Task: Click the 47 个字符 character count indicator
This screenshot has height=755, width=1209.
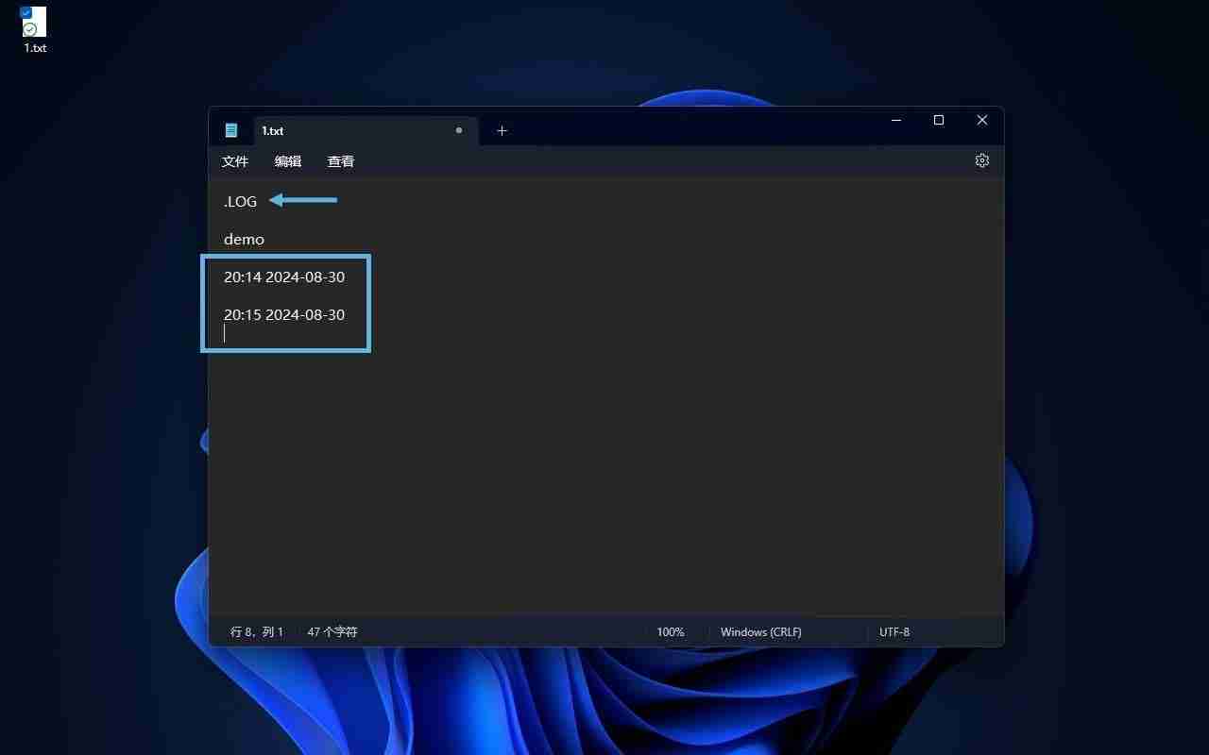Action: [x=332, y=631]
